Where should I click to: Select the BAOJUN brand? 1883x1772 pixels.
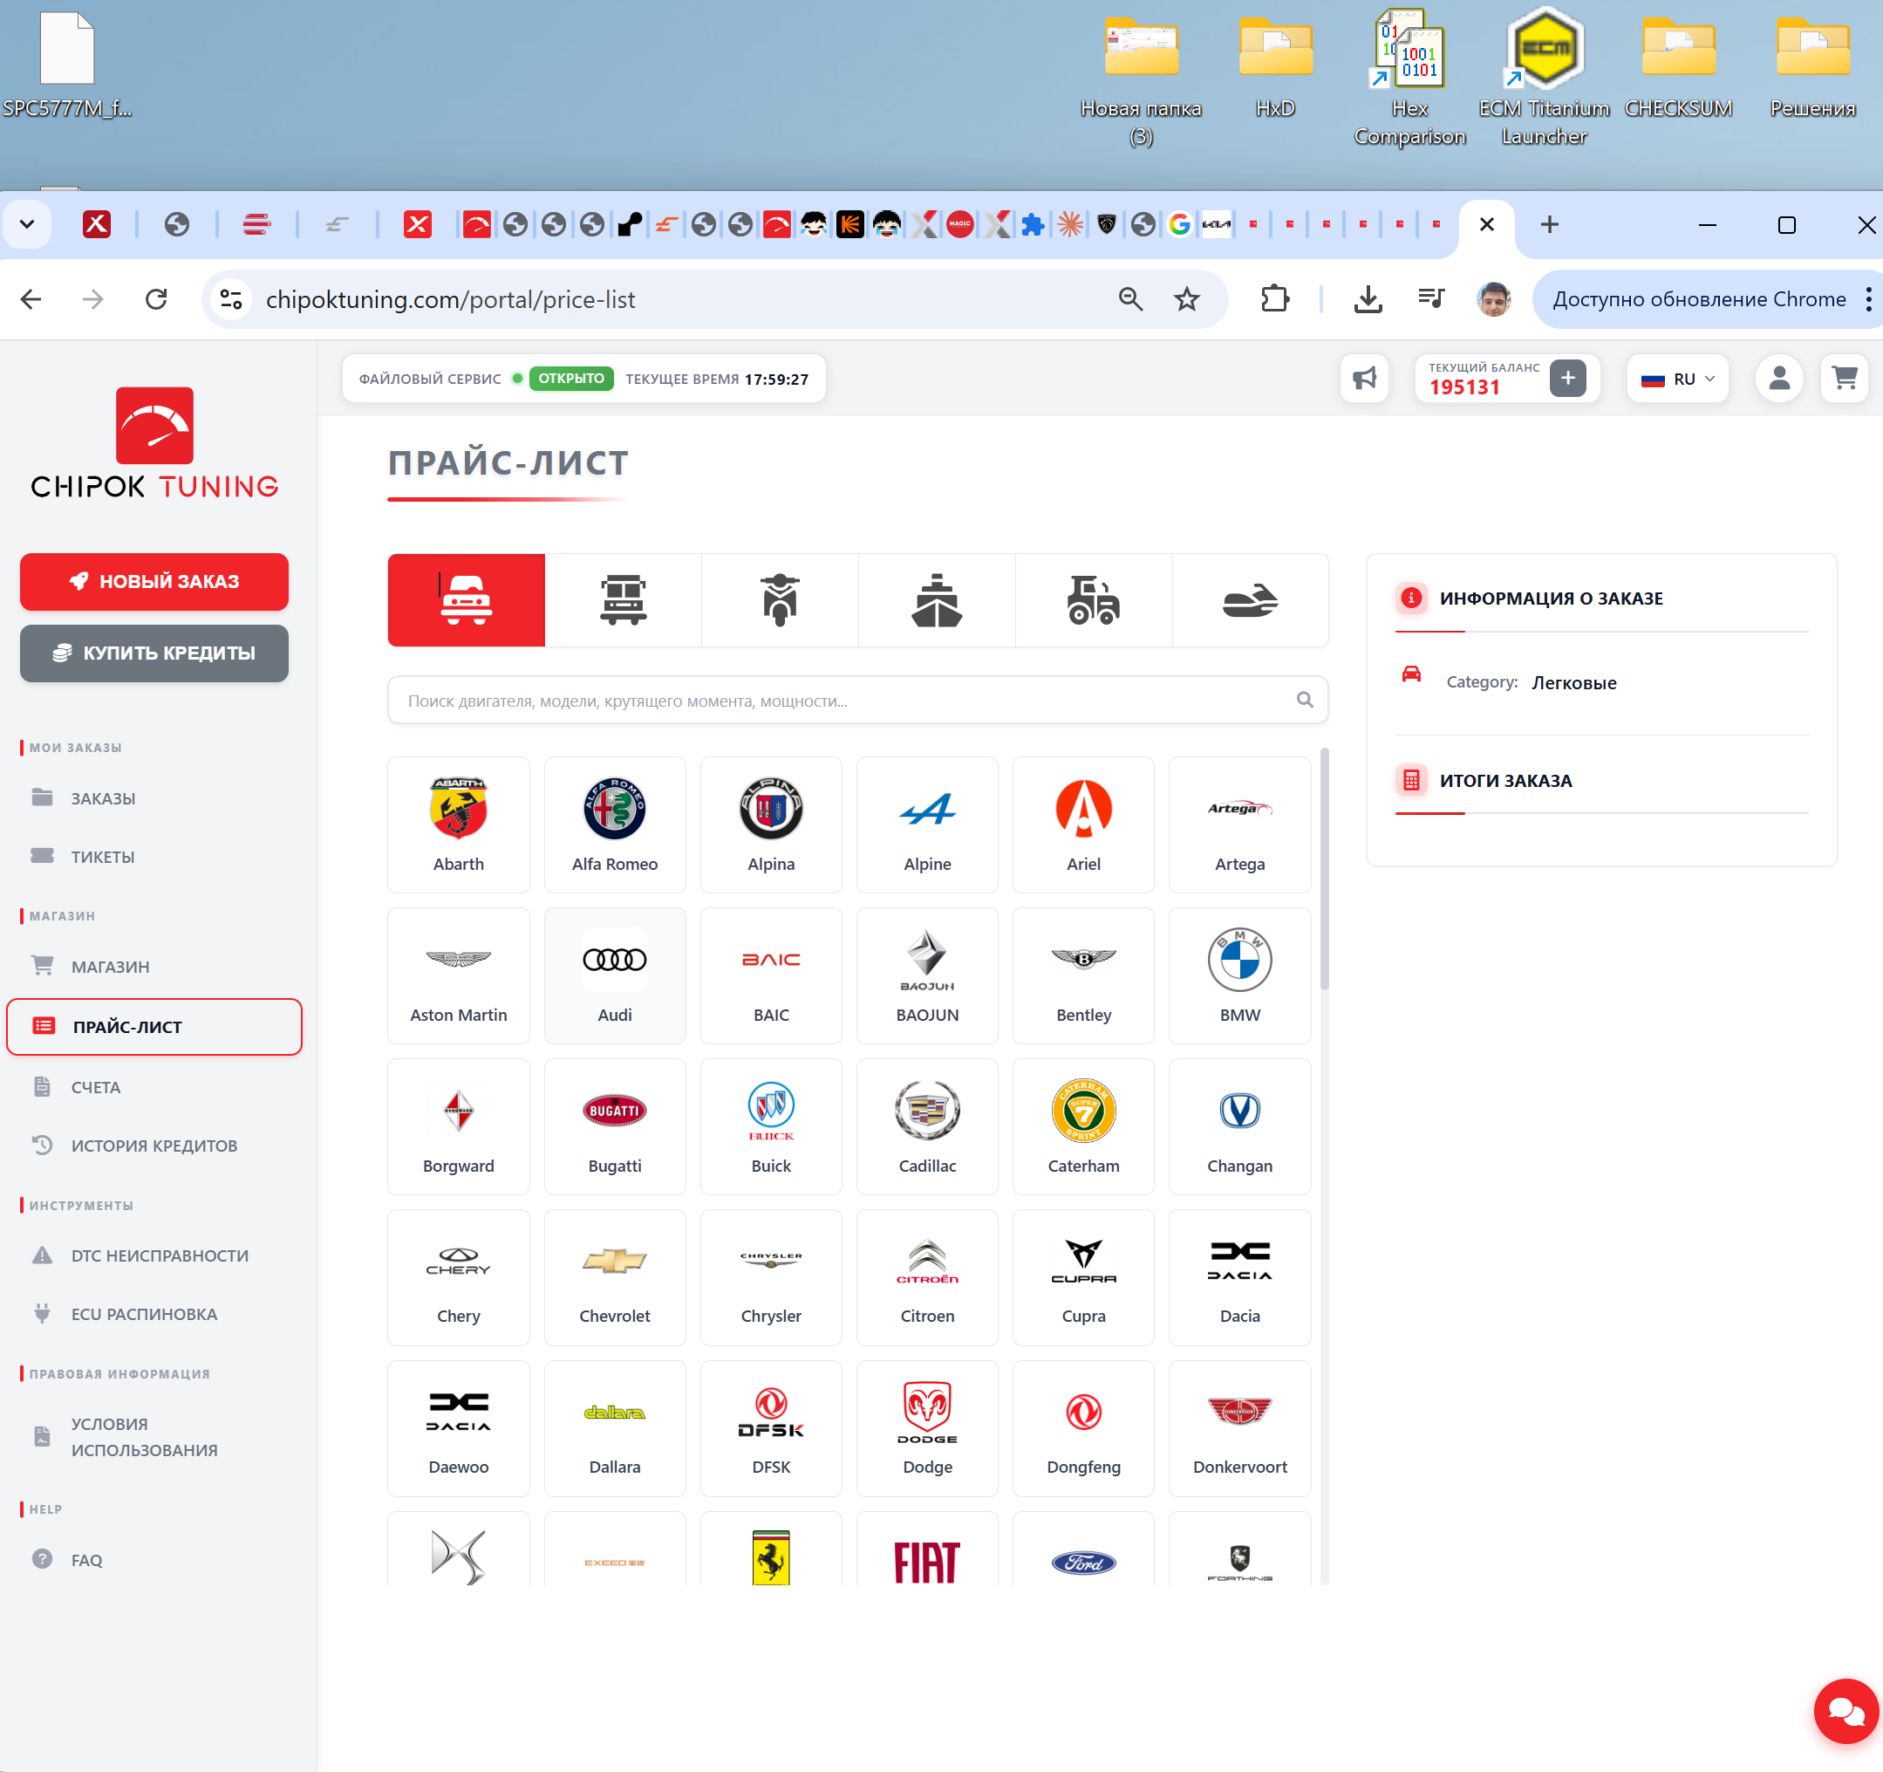927,976
